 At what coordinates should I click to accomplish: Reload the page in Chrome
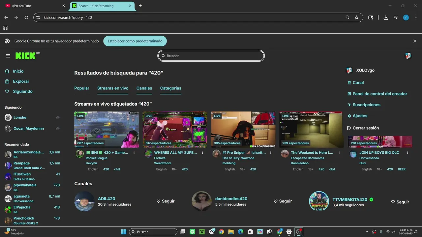(x=26, y=17)
